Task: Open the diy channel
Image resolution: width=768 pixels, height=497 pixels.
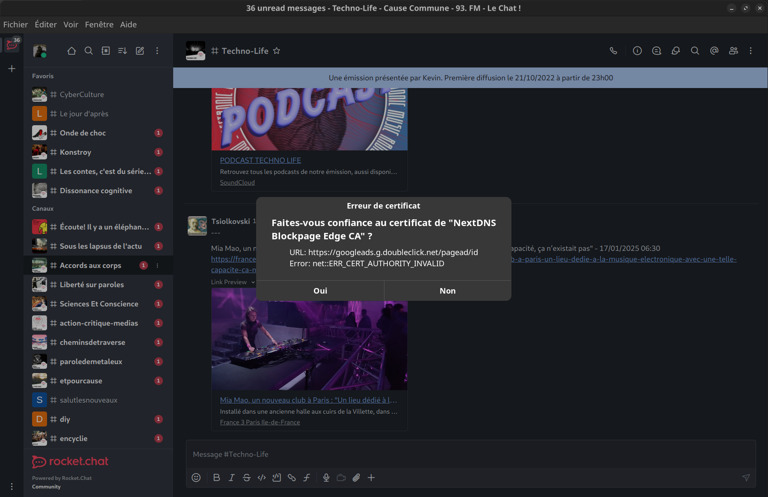Action: pos(98,419)
